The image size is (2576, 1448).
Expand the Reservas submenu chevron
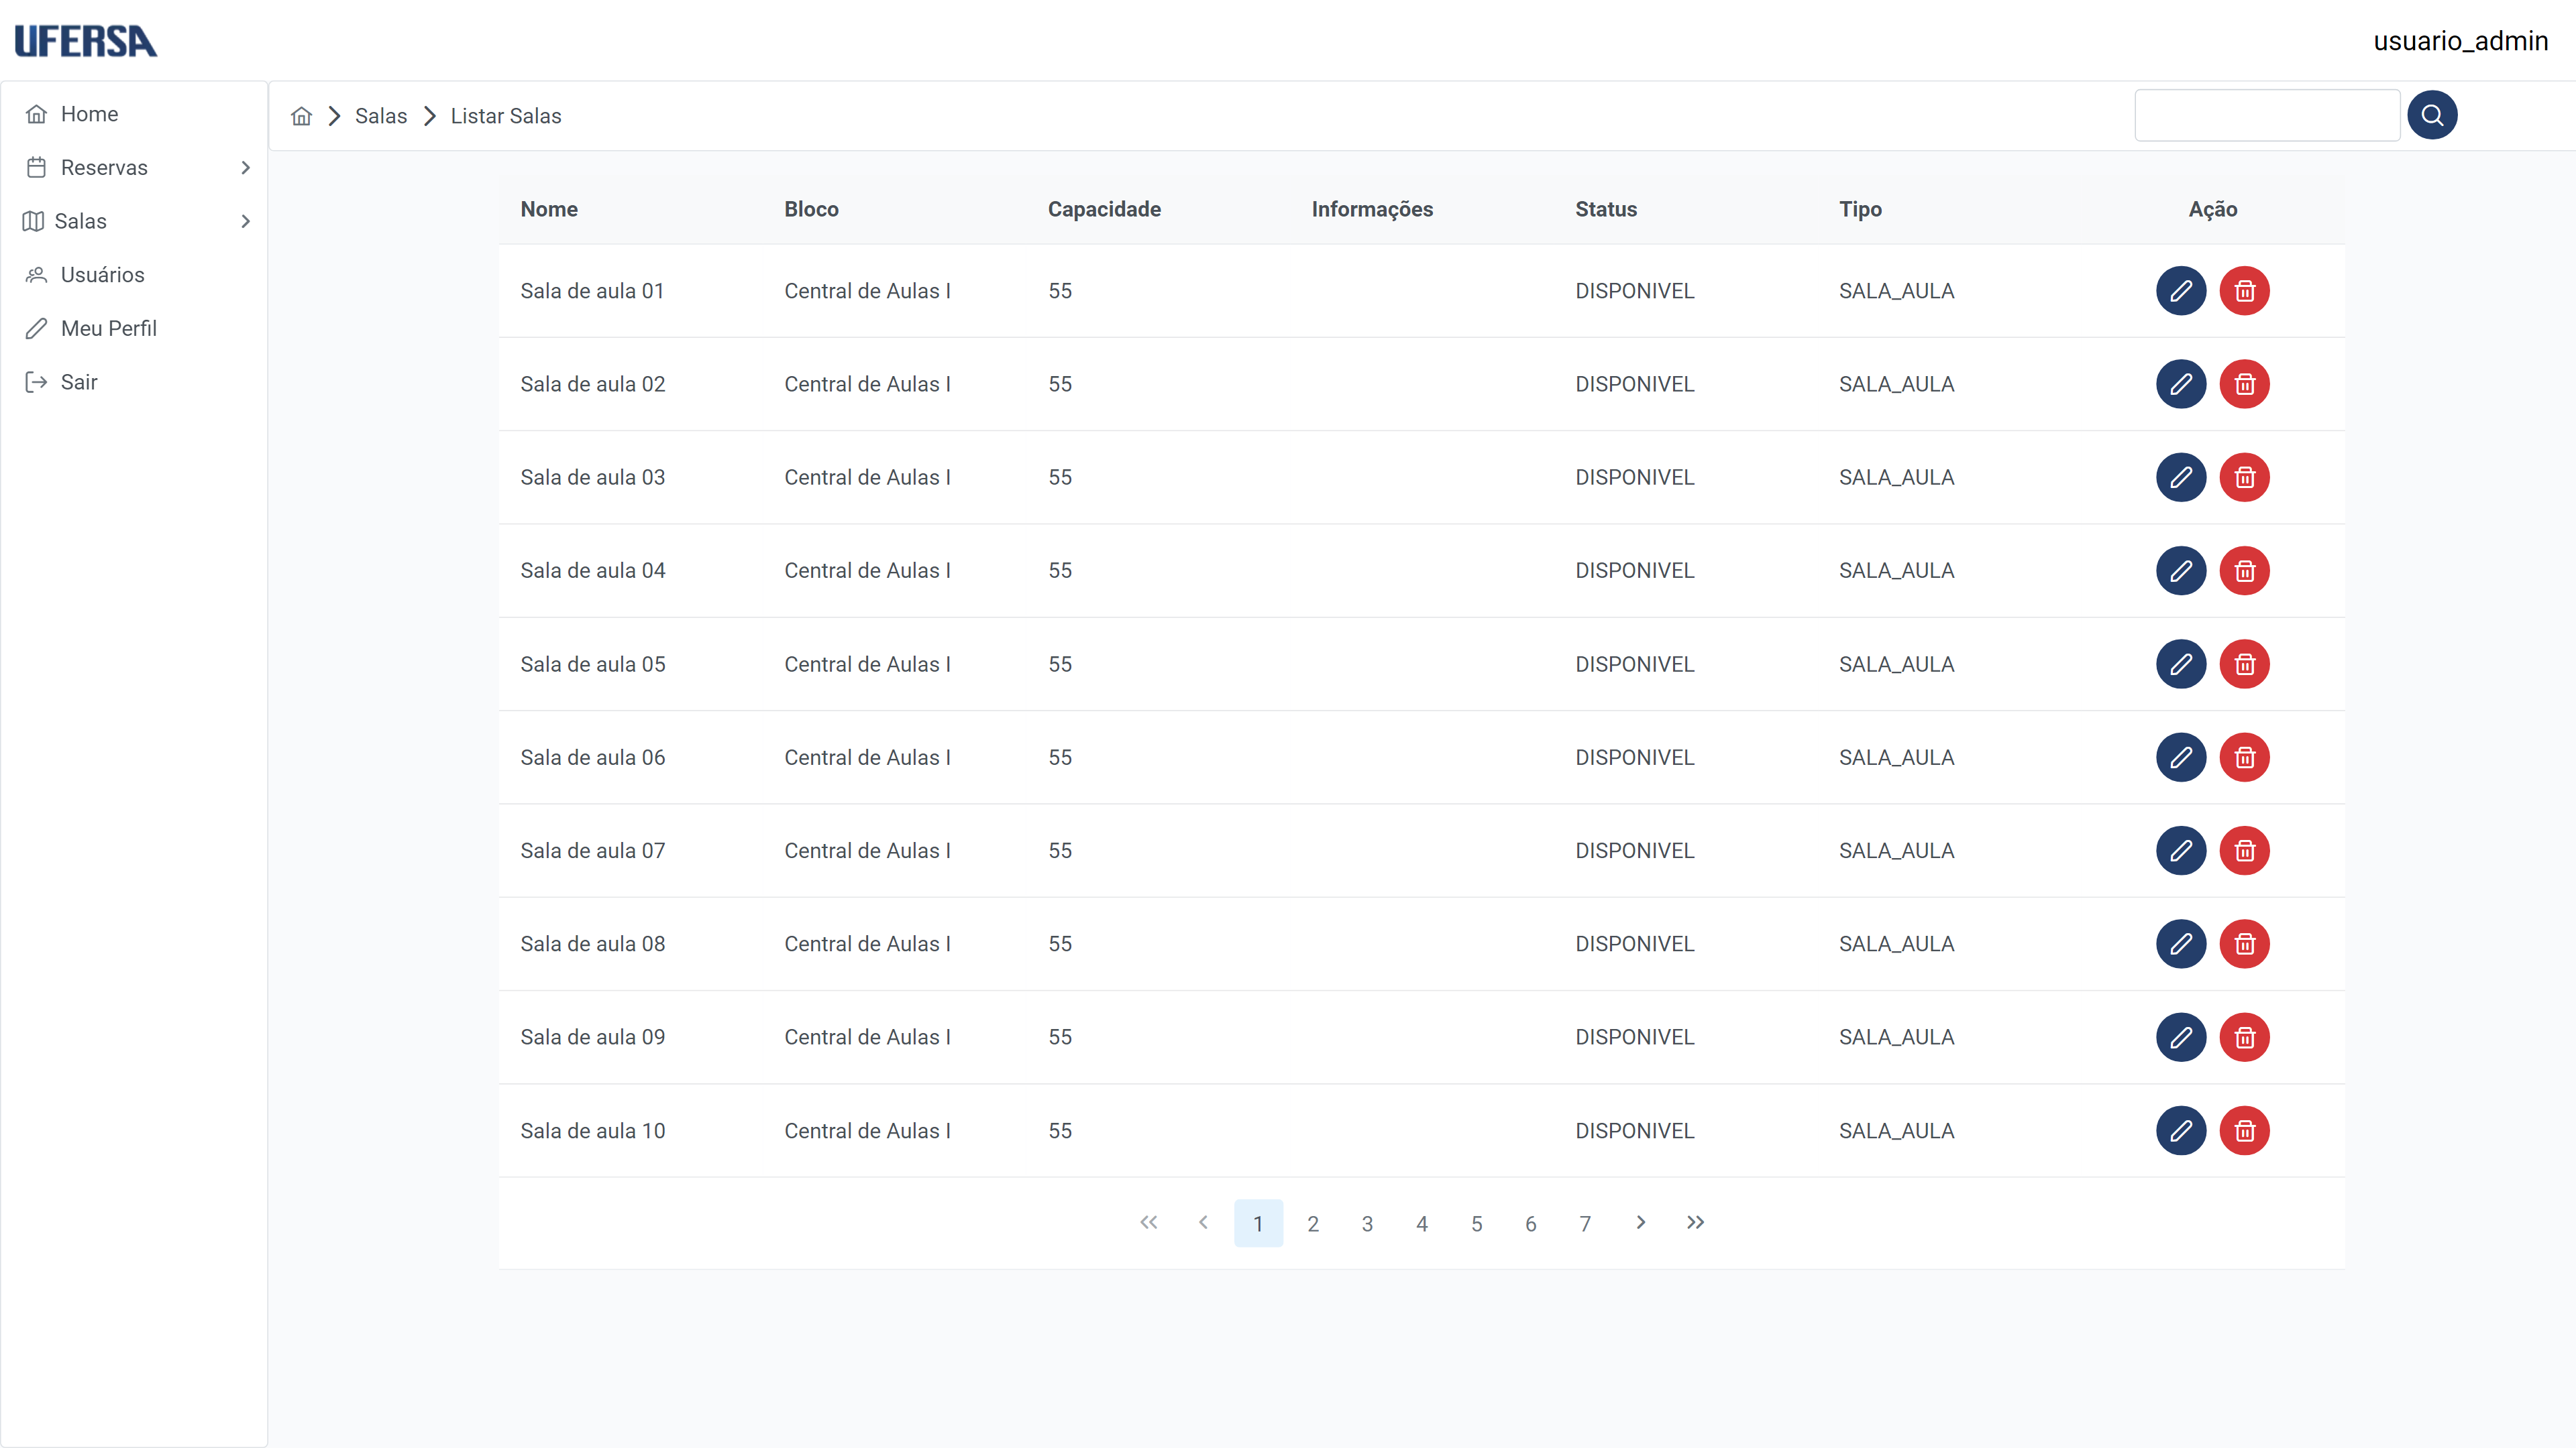[245, 168]
